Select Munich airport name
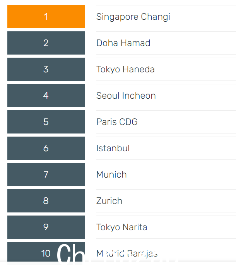This screenshot has width=236, height=267. (x=111, y=175)
